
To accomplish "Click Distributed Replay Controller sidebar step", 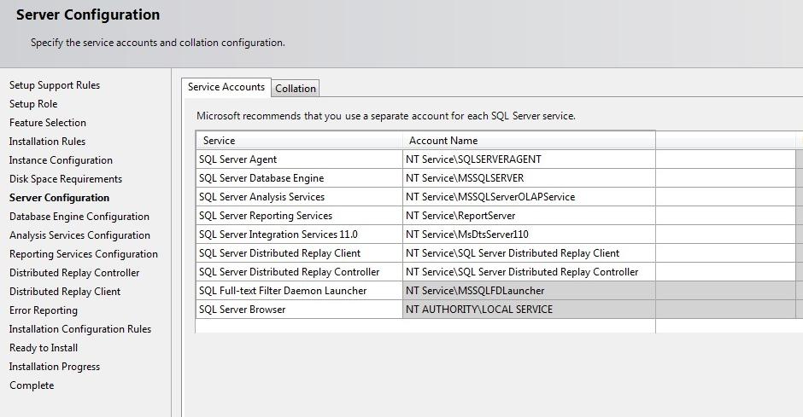I will (74, 273).
